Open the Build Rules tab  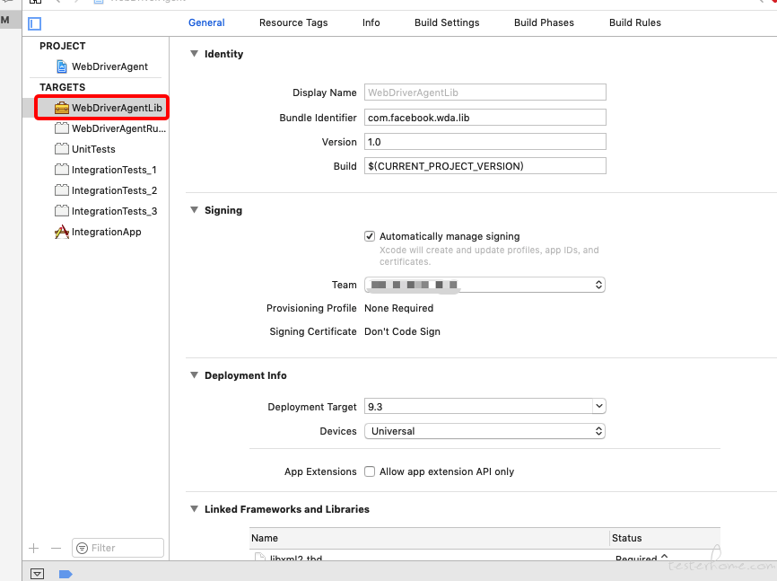(635, 22)
